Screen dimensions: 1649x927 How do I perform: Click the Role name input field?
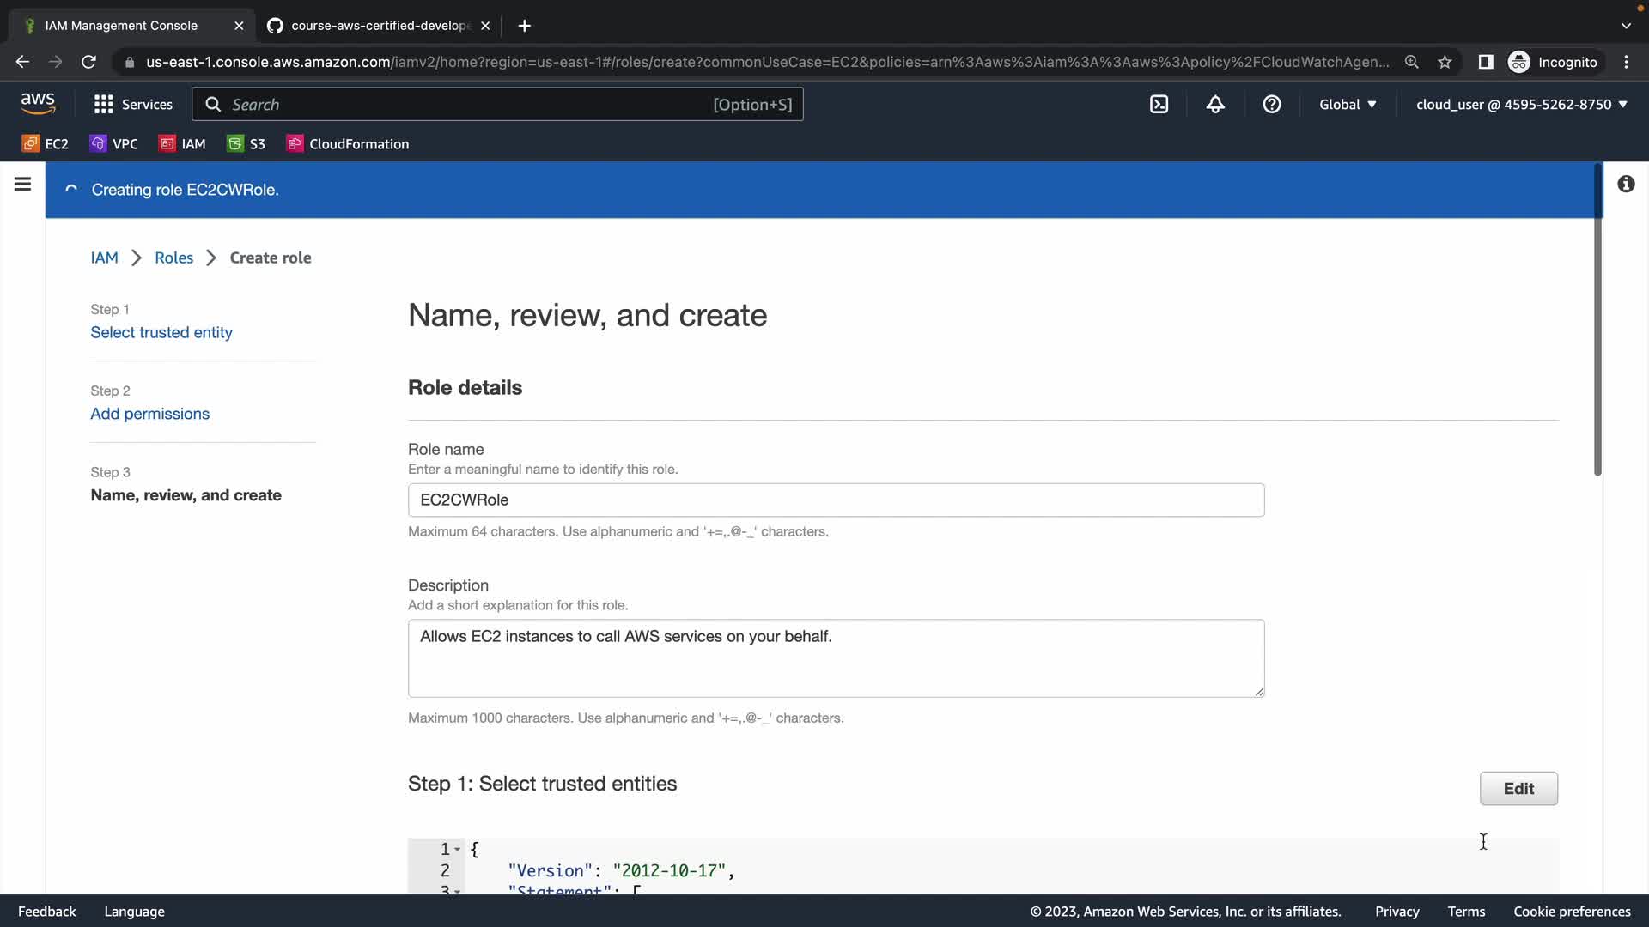tap(835, 500)
